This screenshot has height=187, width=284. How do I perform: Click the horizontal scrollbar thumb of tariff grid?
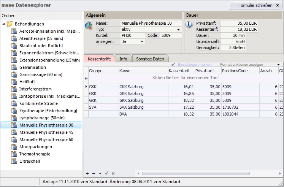coord(196,173)
